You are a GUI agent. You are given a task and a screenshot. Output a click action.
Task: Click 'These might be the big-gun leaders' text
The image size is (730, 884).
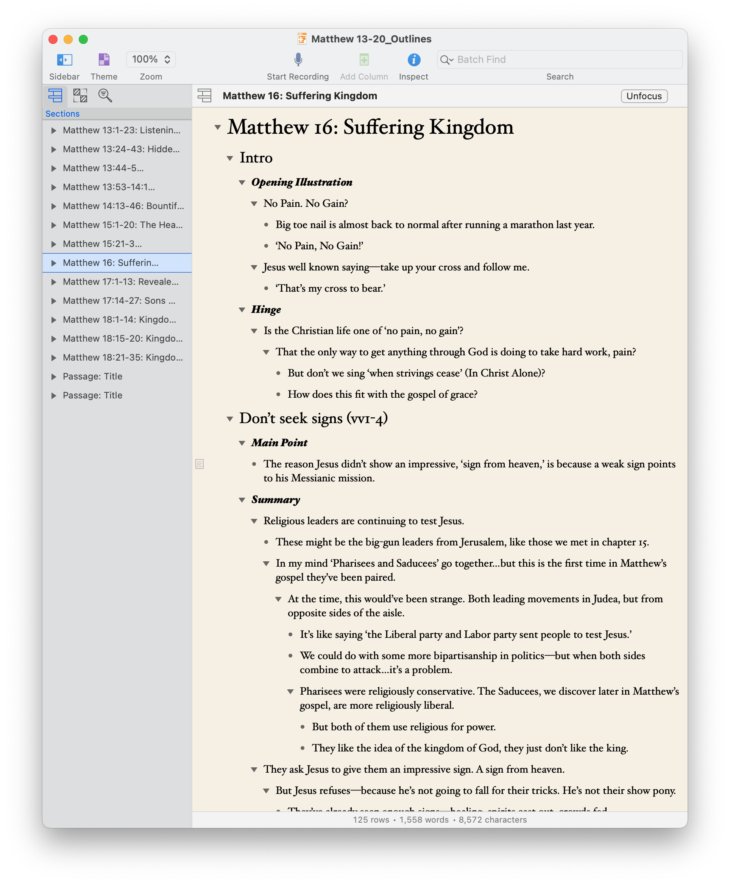tap(462, 542)
